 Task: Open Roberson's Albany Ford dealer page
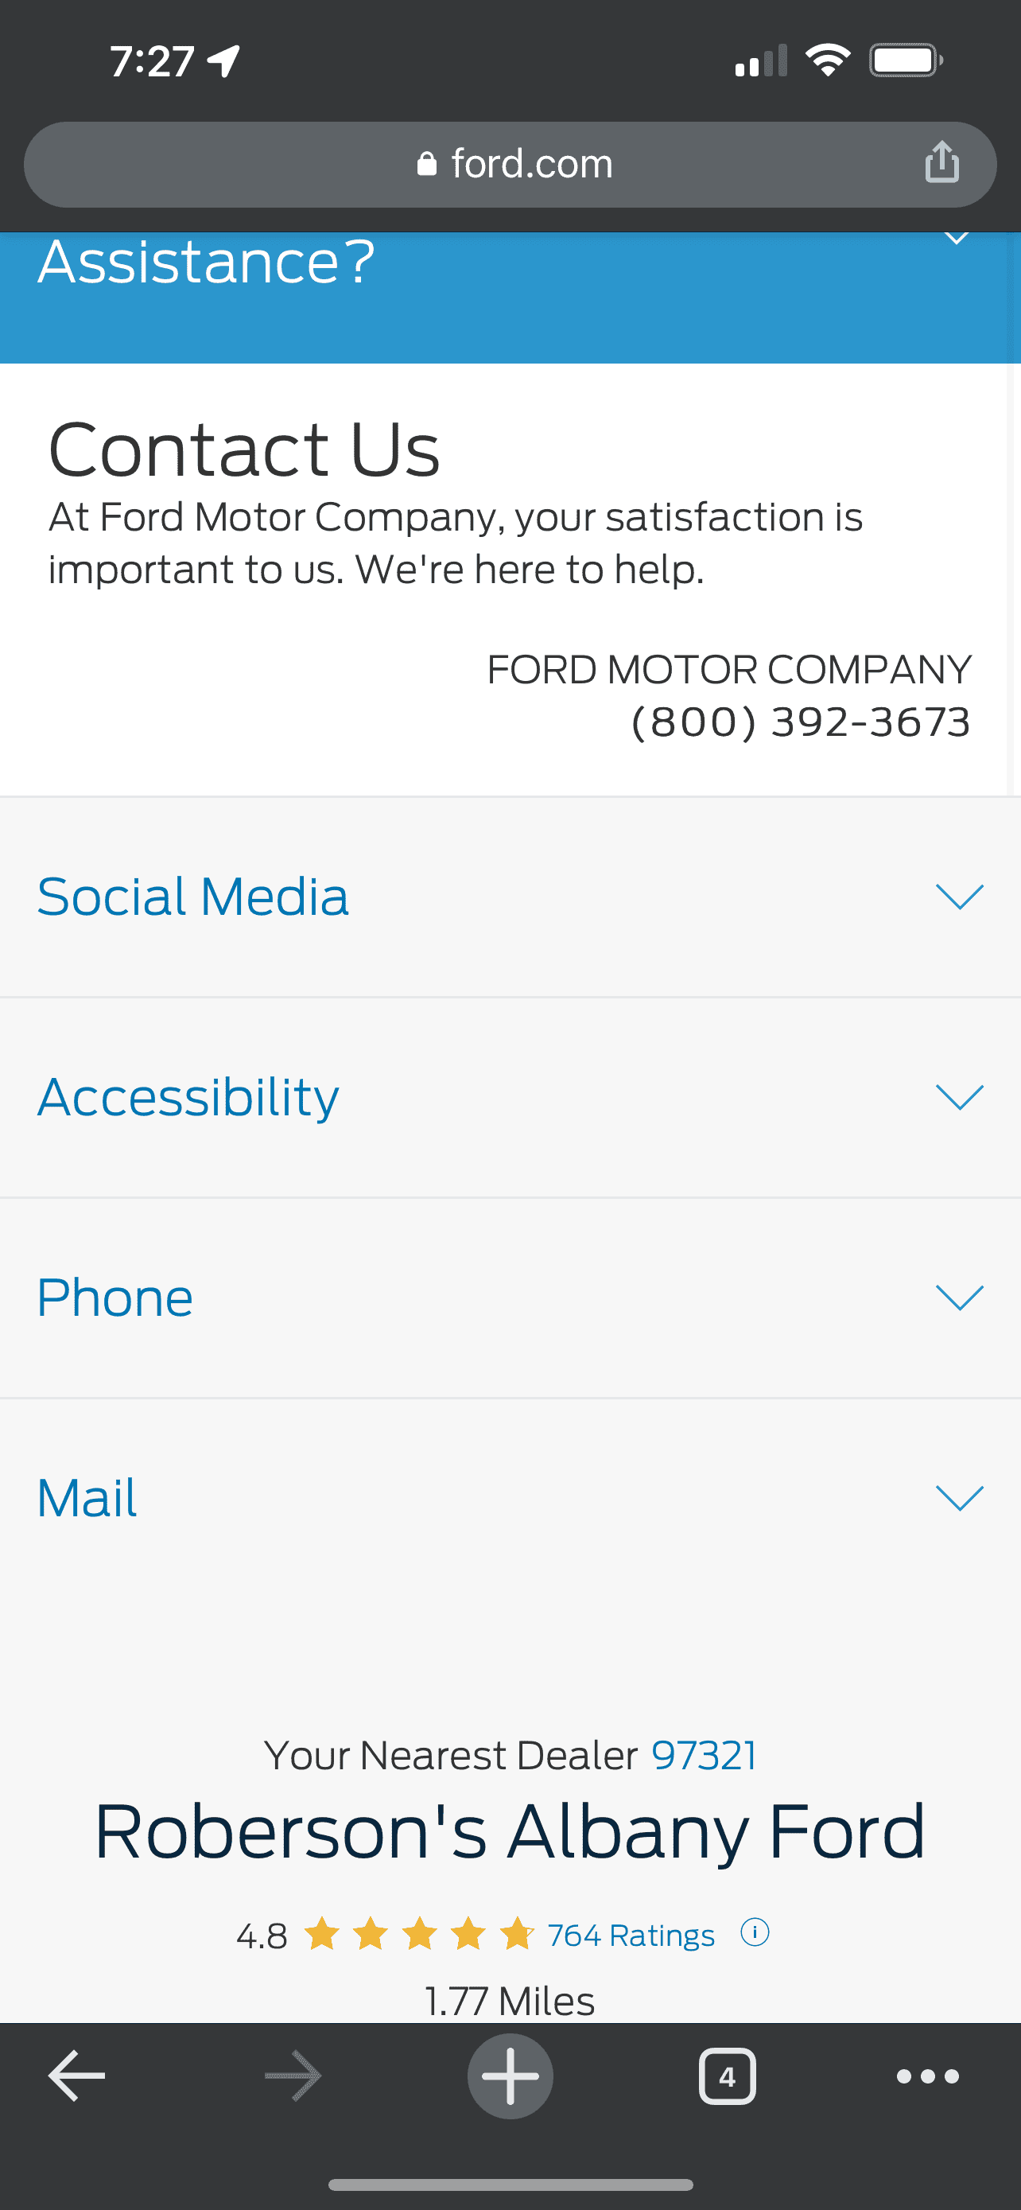pos(510,1831)
